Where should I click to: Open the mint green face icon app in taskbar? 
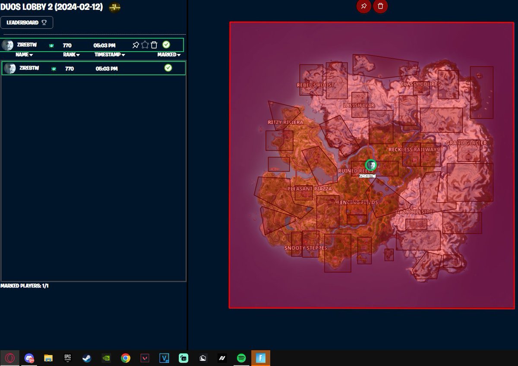(183, 358)
